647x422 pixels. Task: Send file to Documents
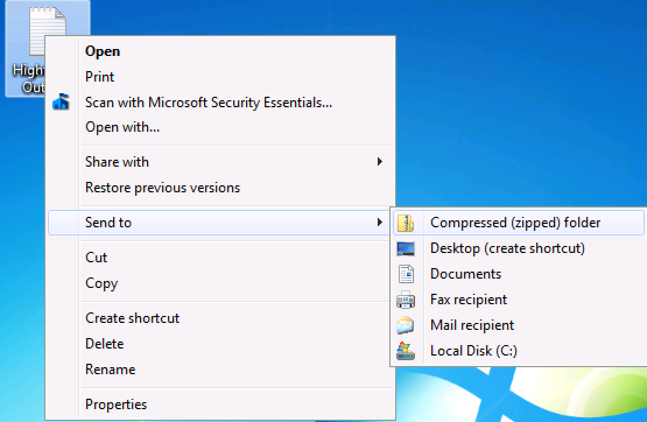click(519, 274)
